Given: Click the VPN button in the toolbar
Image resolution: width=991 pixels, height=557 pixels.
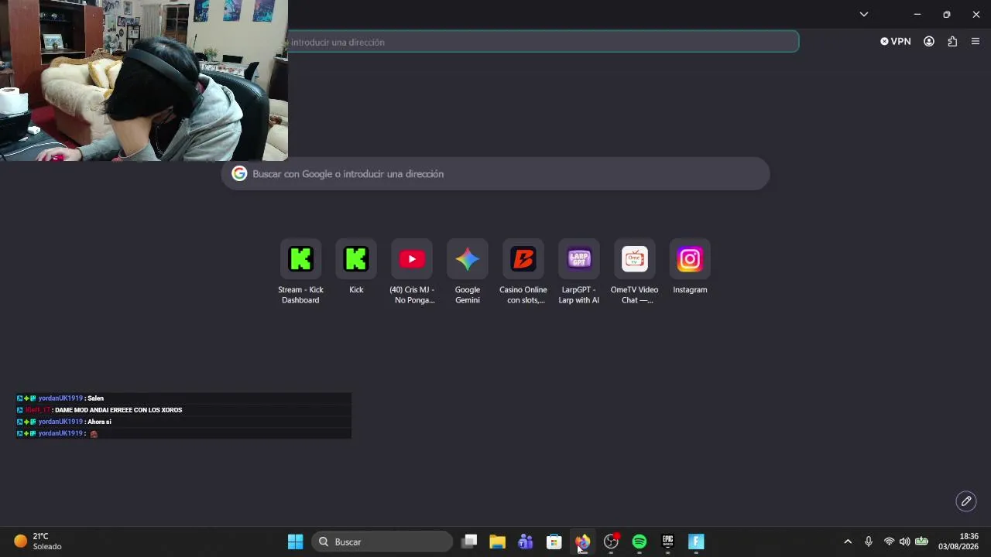Looking at the screenshot, I should 896,42.
